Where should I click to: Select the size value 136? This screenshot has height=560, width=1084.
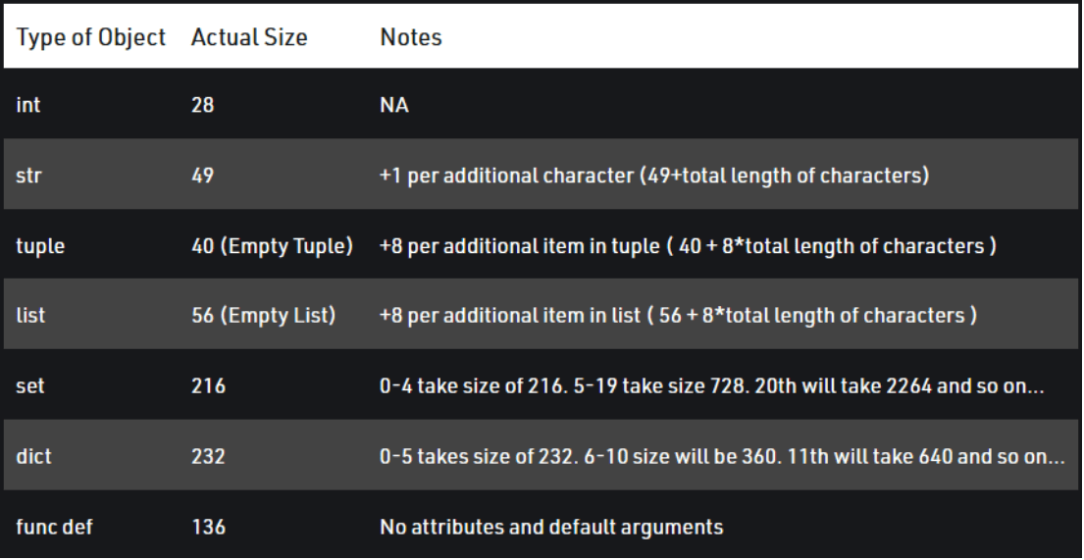coord(208,528)
